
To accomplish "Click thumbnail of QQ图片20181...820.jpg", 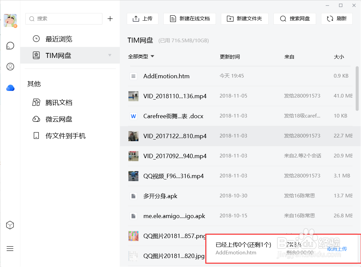I will coord(133,256).
